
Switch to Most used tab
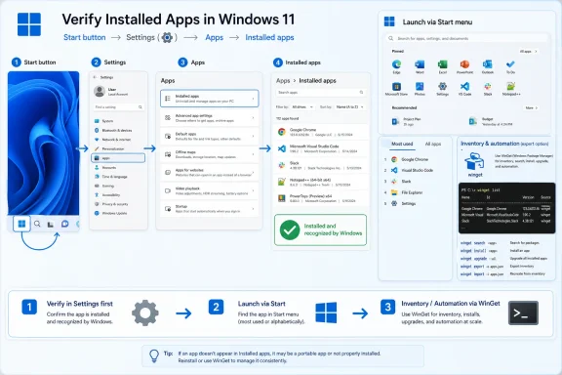point(402,144)
